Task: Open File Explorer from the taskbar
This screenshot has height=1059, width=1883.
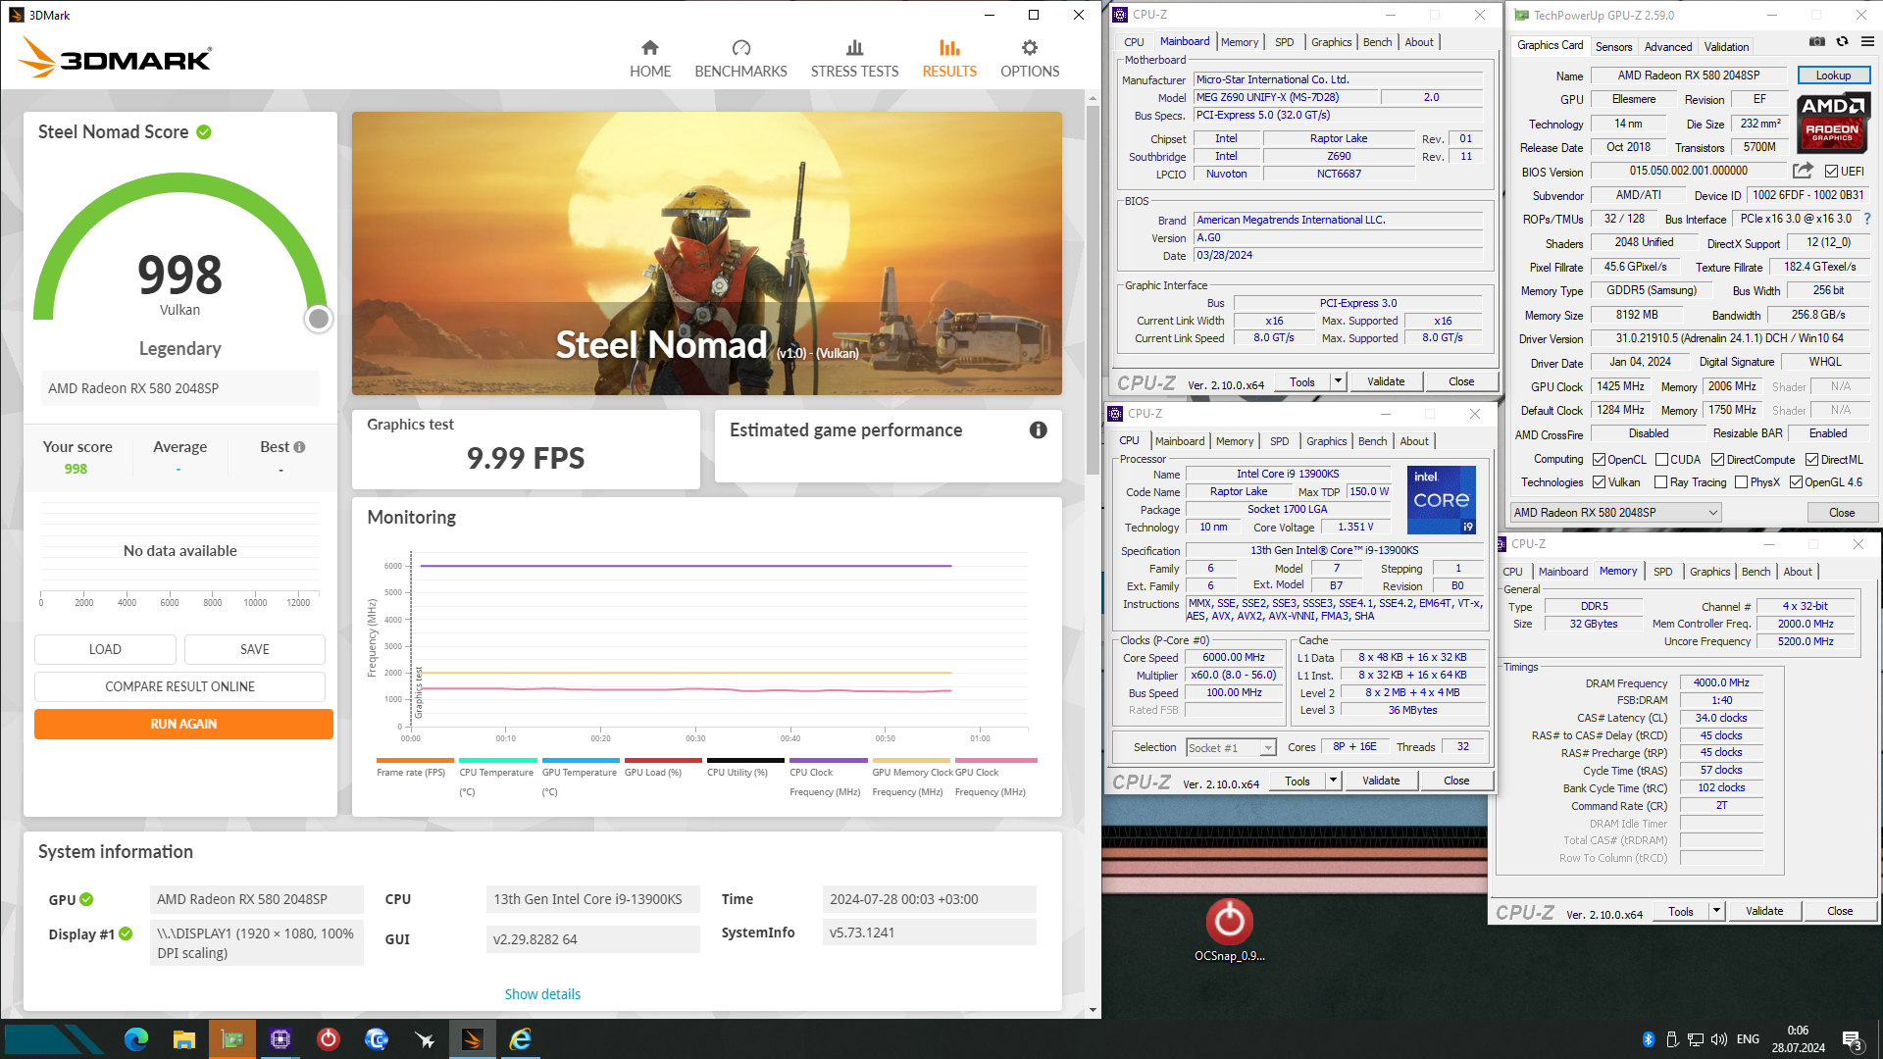Action: [x=184, y=1039]
